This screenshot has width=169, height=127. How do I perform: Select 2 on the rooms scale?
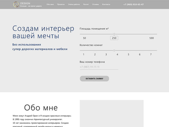[95, 55]
